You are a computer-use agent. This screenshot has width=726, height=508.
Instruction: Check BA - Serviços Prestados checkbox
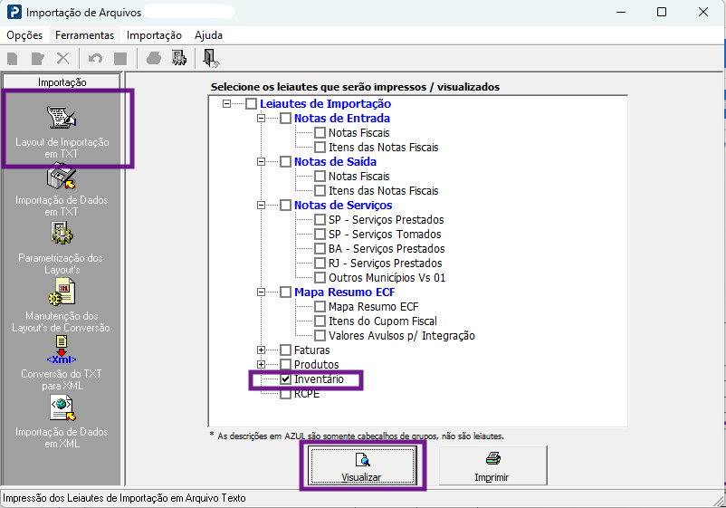(x=320, y=249)
